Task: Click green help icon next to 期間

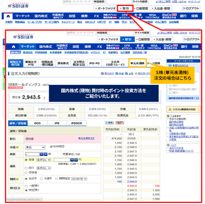Action: click(17, 179)
